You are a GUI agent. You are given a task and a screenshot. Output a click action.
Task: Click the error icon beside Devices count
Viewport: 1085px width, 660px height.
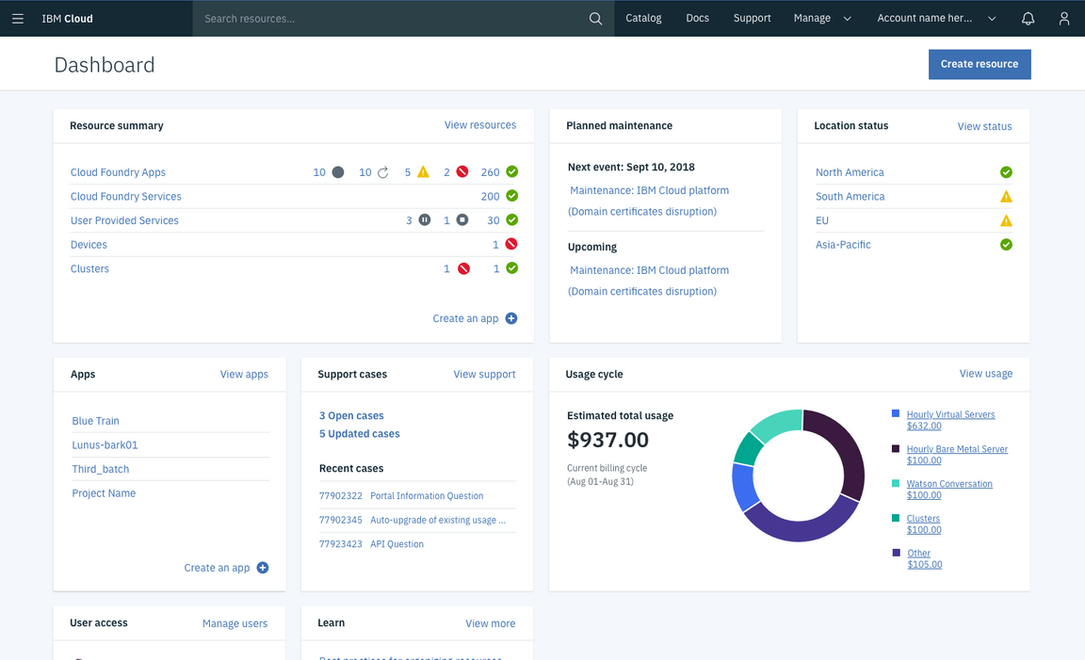point(510,244)
